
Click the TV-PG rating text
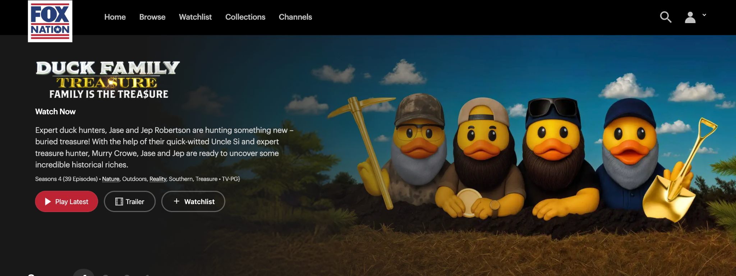click(x=231, y=179)
